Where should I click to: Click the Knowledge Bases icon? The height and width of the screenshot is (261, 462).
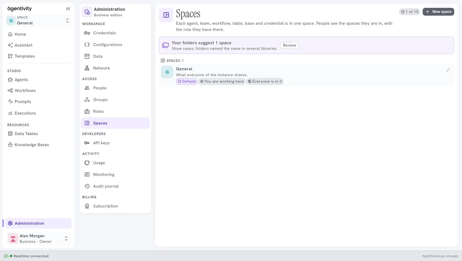[10, 145]
